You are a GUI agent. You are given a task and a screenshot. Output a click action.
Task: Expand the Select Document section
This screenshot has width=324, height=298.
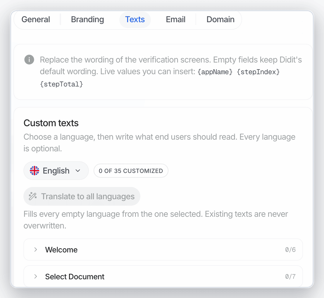tap(163, 276)
